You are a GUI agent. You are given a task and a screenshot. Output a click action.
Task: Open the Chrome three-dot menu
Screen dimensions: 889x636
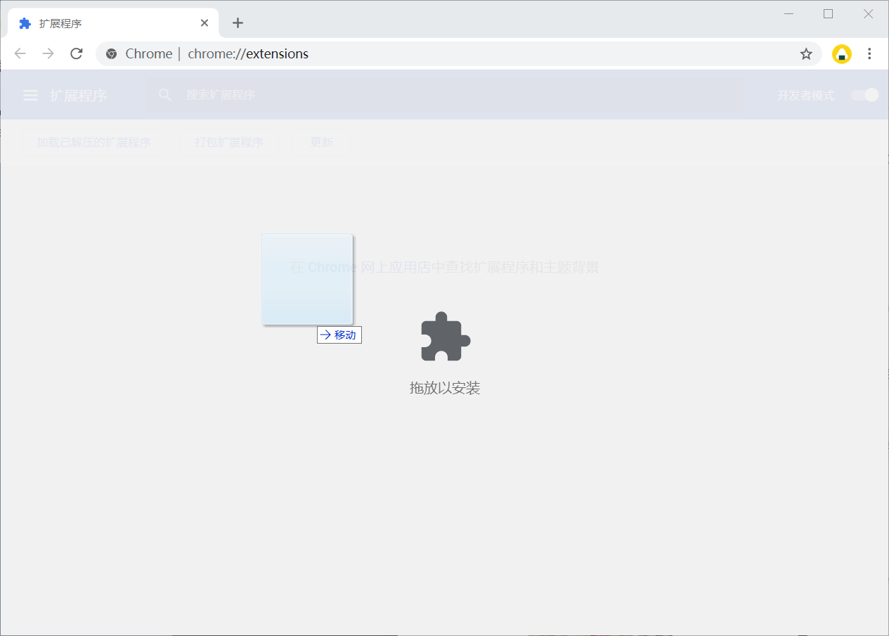[869, 54]
